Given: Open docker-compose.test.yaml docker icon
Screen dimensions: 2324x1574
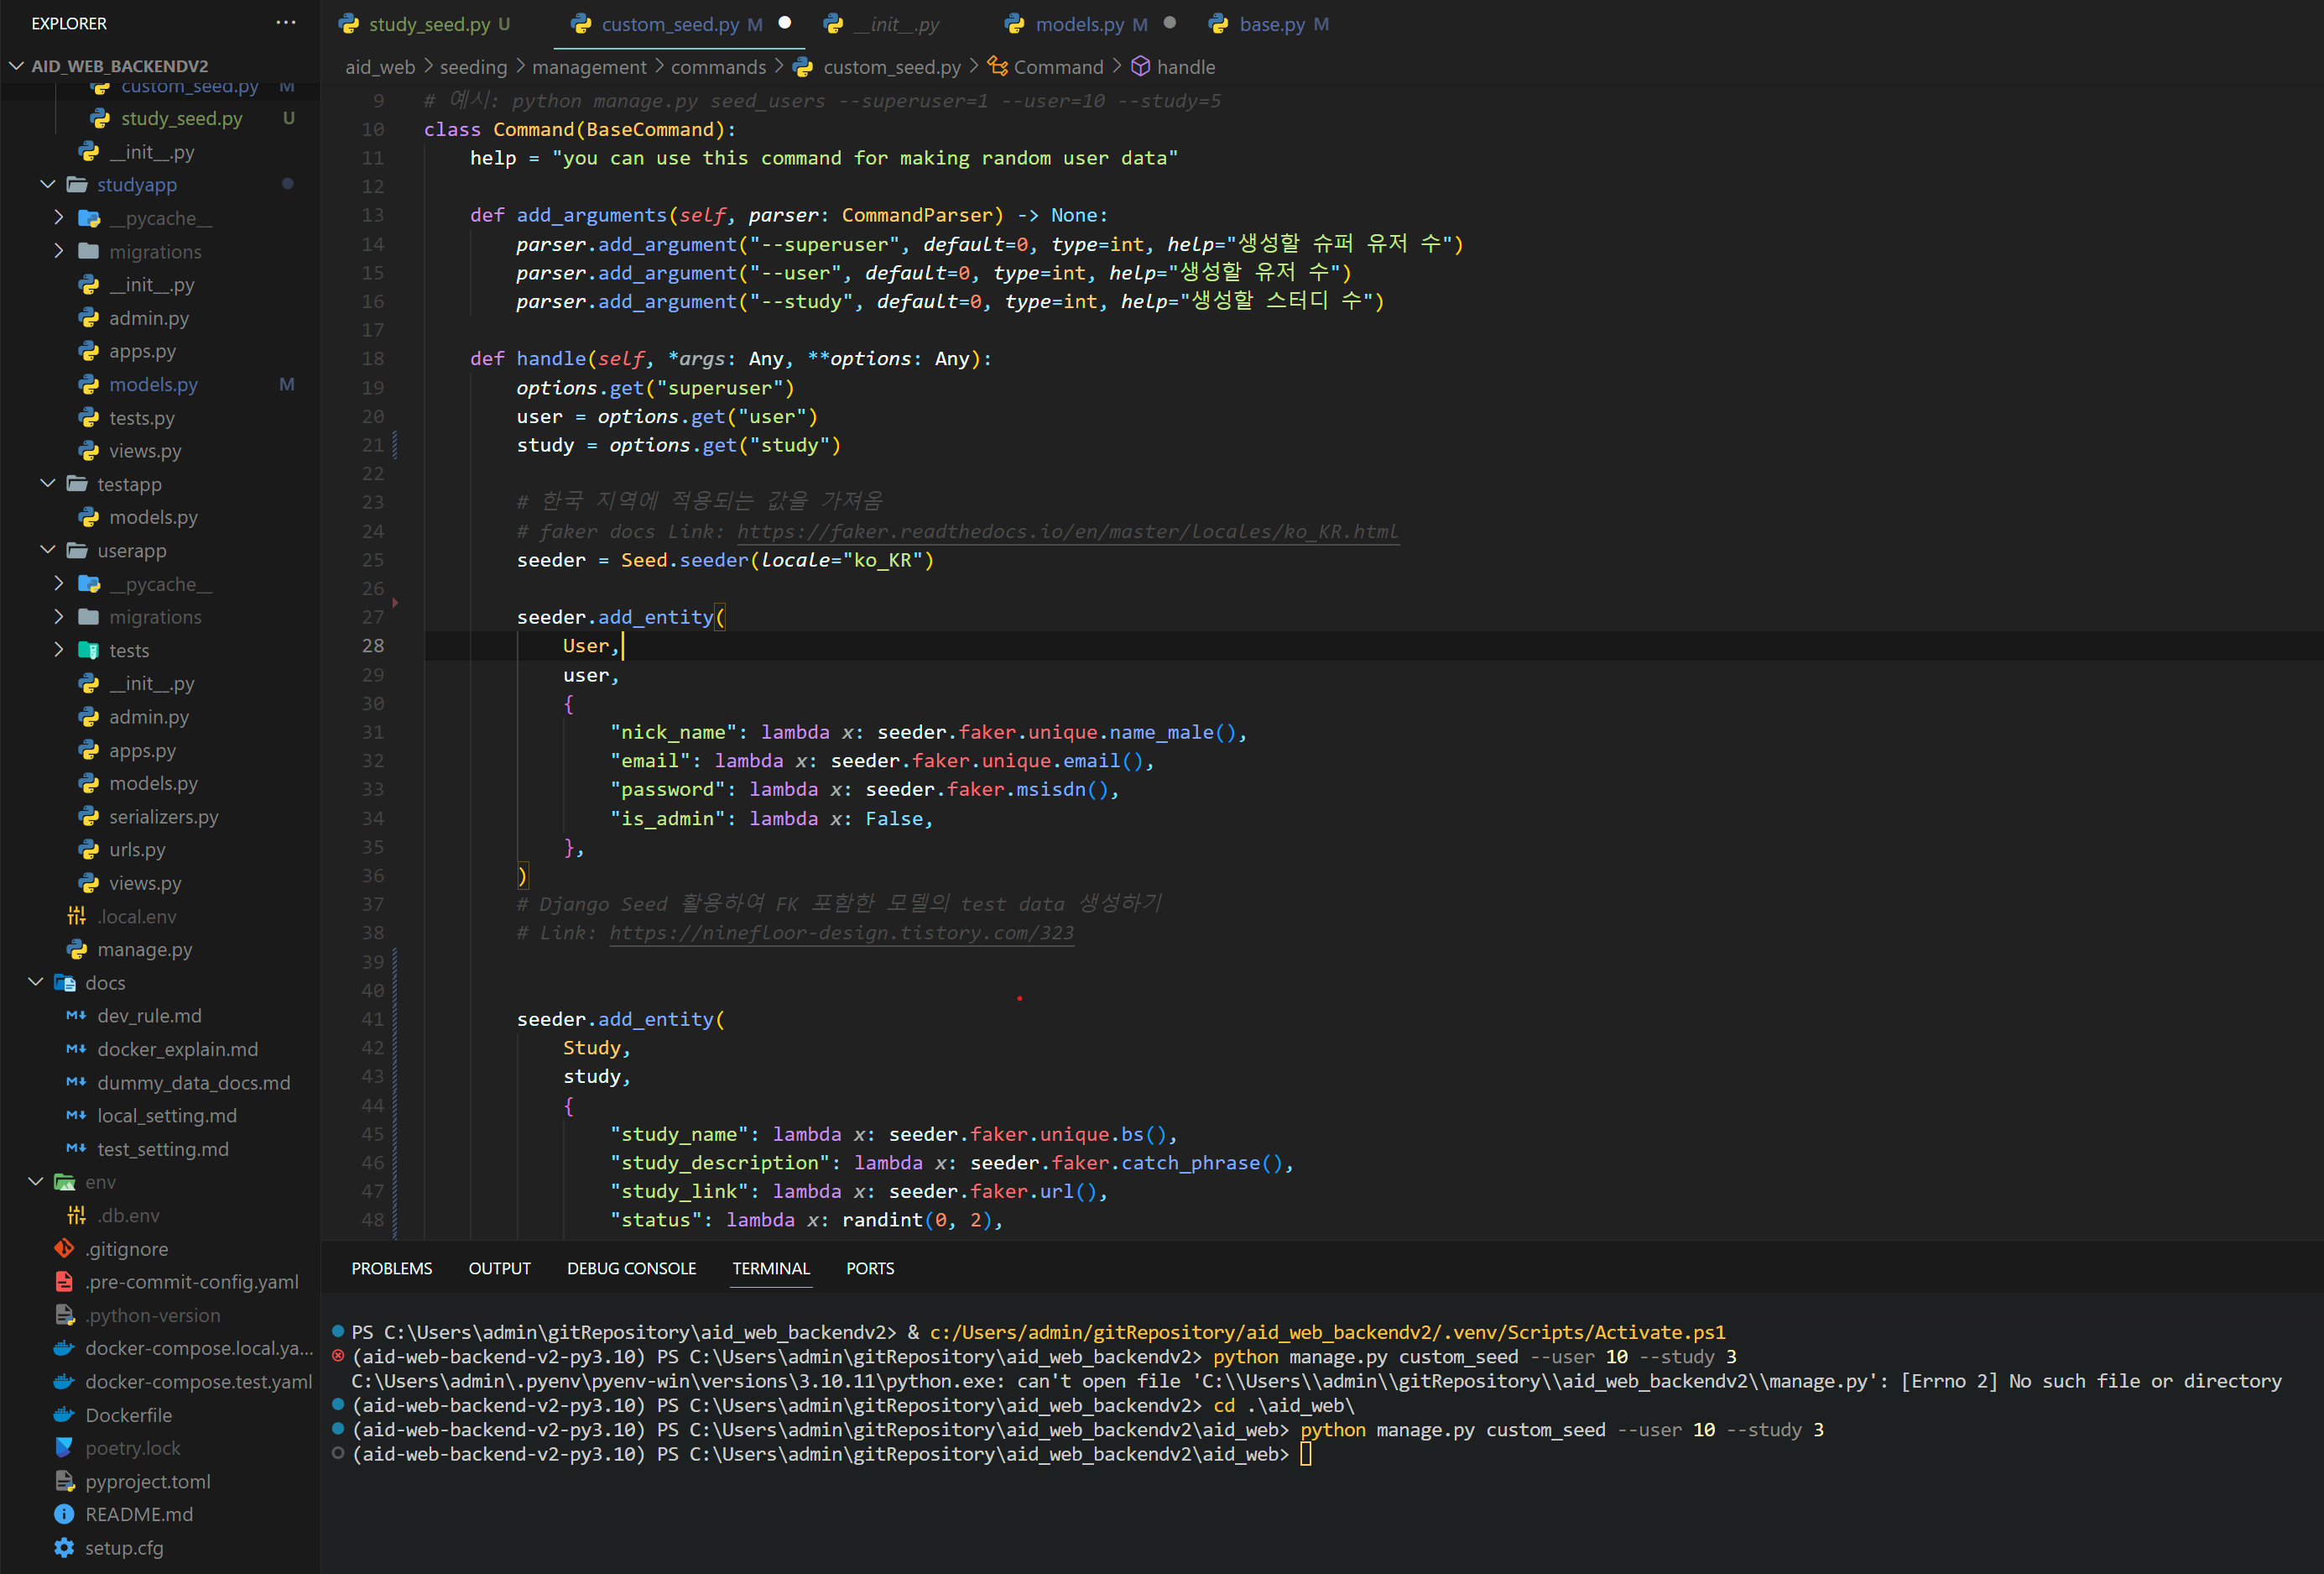Looking at the screenshot, I should coord(65,1381).
